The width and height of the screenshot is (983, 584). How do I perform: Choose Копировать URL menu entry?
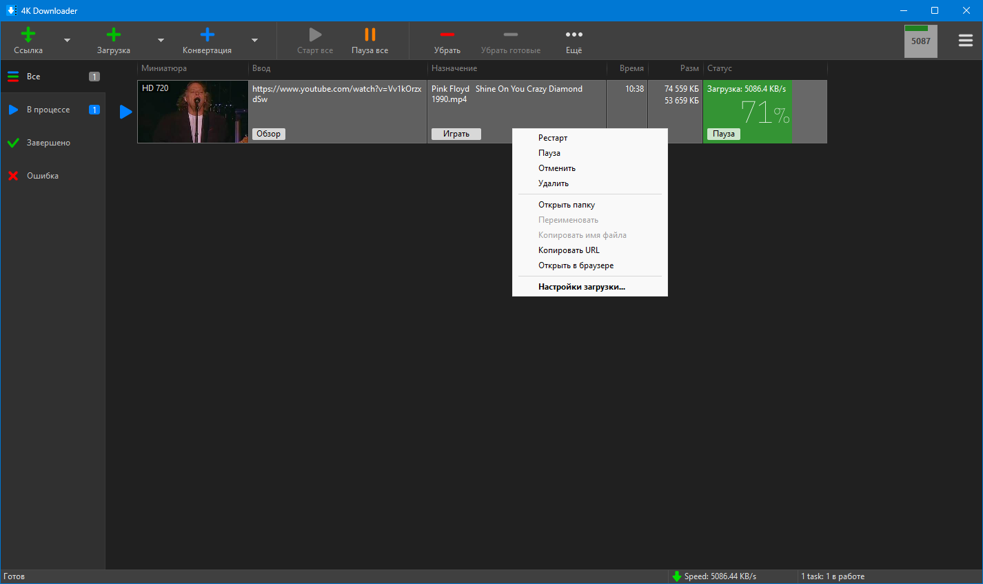click(x=569, y=250)
